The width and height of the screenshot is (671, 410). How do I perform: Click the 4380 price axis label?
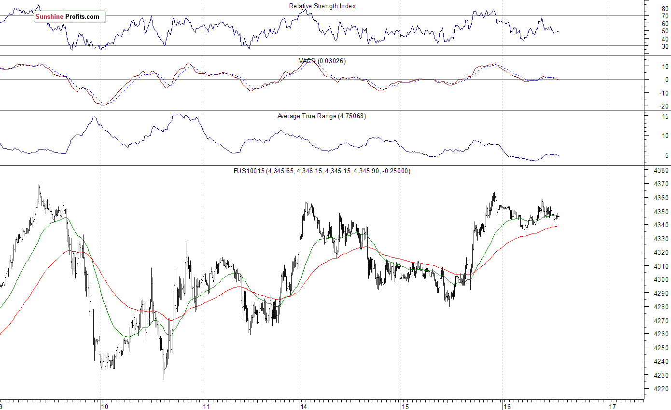(660, 170)
